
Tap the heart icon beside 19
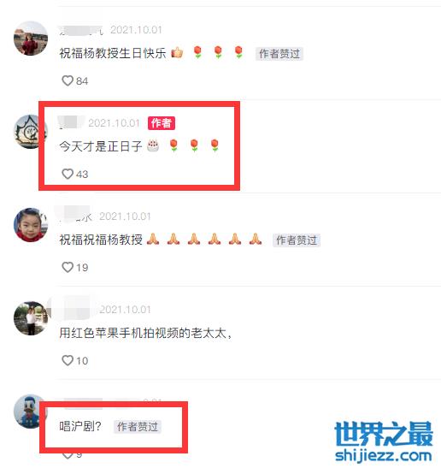point(68,267)
